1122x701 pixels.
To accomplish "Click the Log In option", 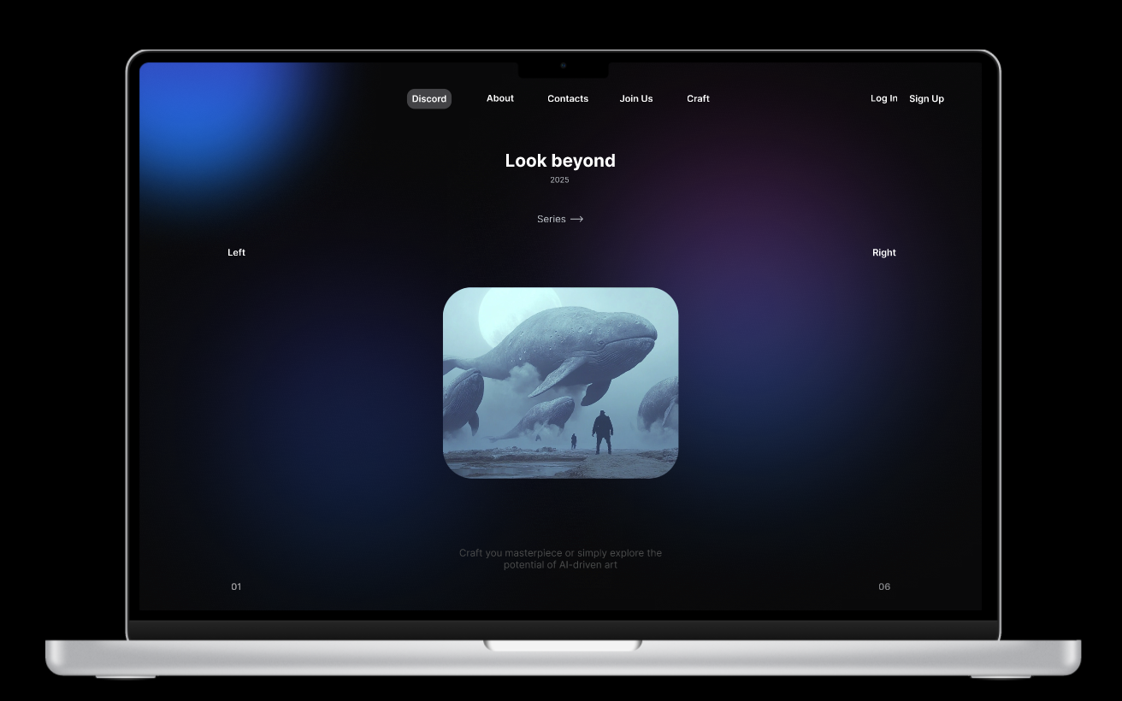I will tap(883, 98).
